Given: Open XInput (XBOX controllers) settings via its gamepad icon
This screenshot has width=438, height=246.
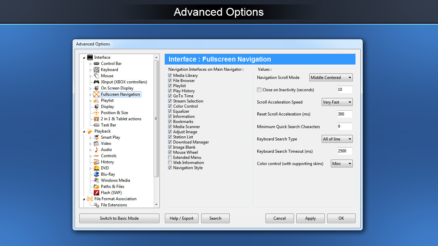Looking at the screenshot, I should click(x=96, y=82).
